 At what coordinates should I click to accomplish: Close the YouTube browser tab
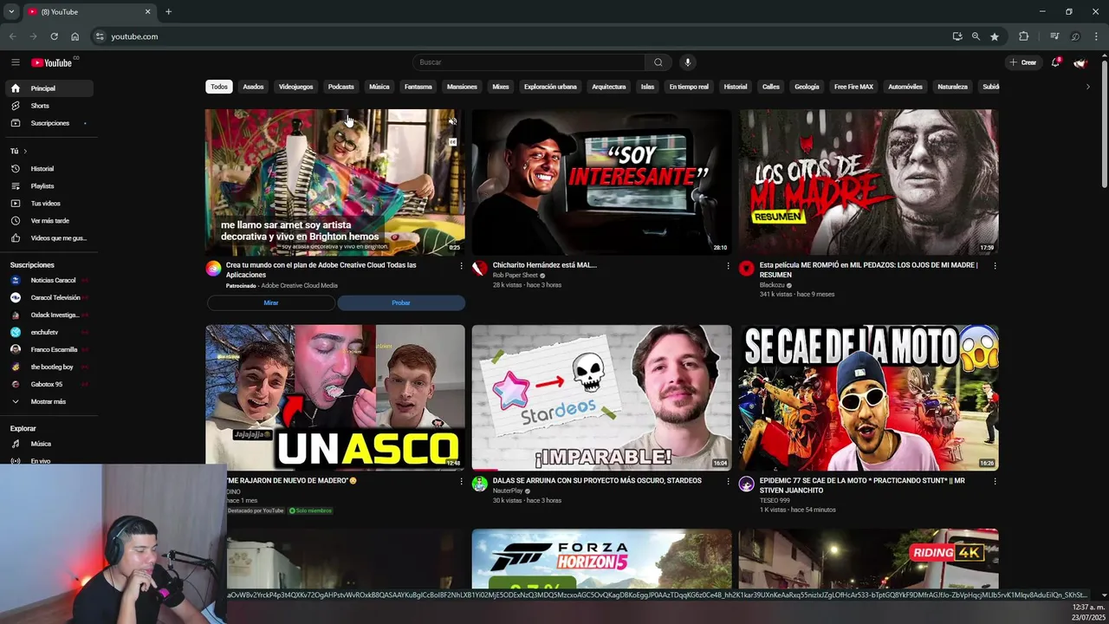[147, 11]
